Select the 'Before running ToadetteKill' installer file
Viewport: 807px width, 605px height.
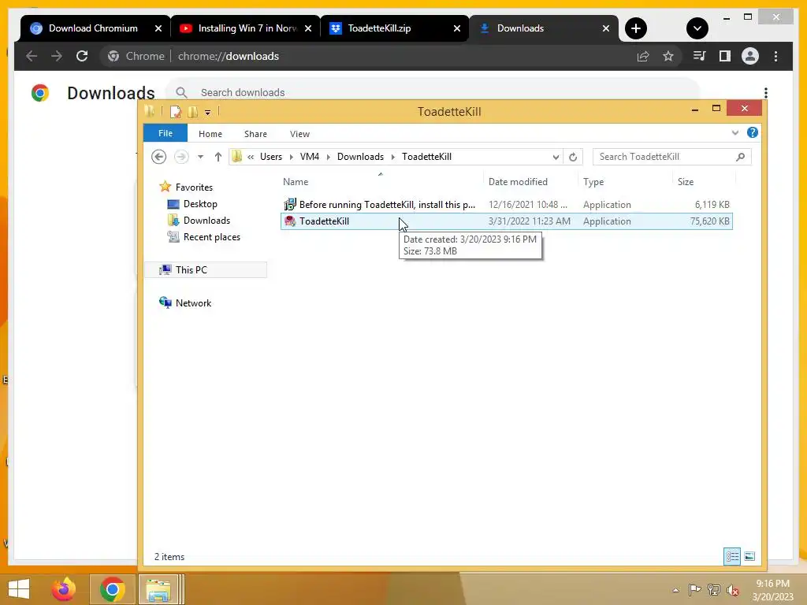pos(507,205)
